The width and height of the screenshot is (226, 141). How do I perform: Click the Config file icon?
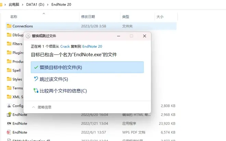(9, 106)
